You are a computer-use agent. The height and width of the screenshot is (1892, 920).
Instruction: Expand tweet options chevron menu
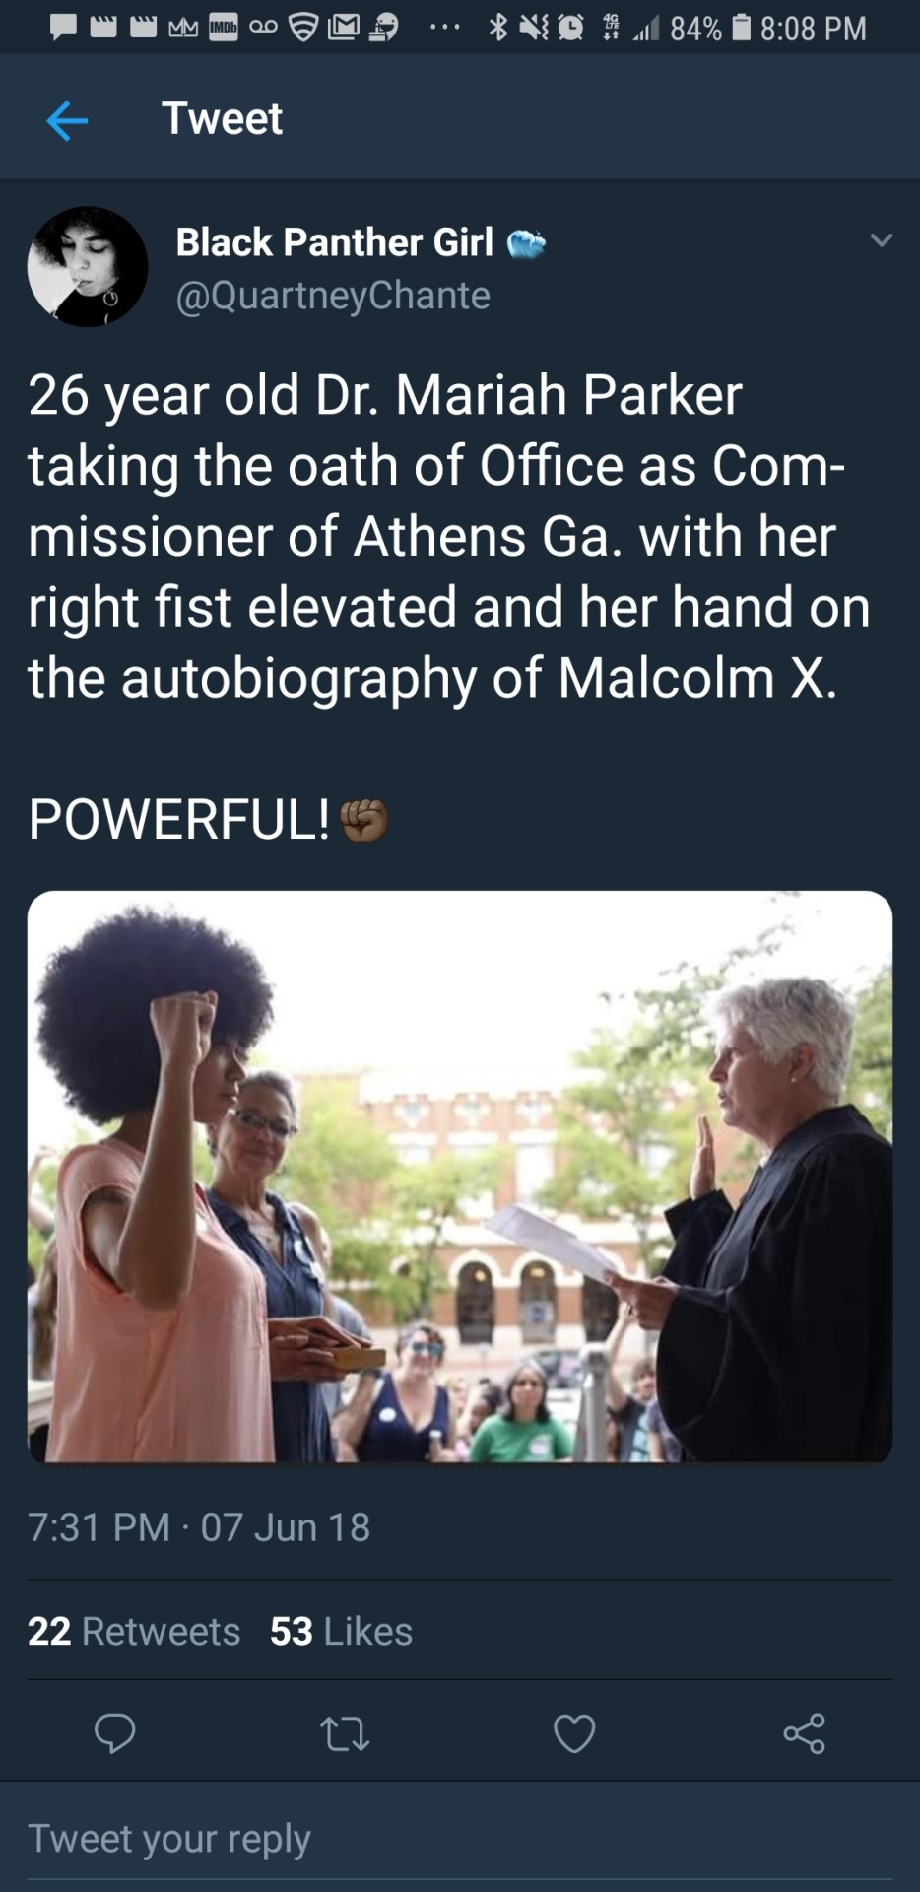point(882,239)
